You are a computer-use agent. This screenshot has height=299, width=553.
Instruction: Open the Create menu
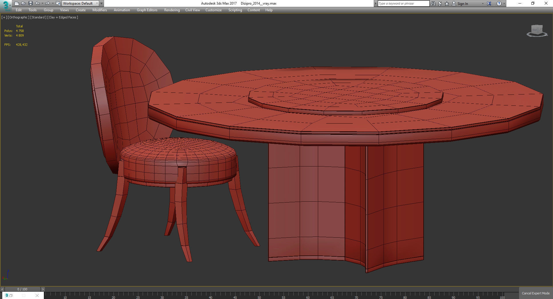coord(81,10)
